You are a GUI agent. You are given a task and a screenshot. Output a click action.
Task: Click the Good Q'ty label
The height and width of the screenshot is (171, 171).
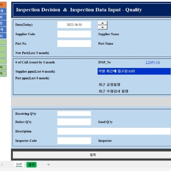[x=105, y=122]
